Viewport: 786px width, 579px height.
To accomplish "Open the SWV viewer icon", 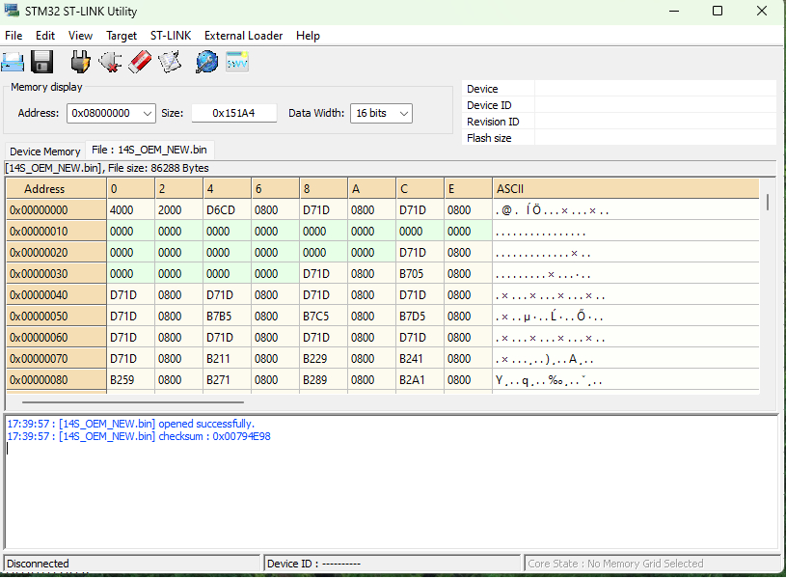I will click(237, 63).
